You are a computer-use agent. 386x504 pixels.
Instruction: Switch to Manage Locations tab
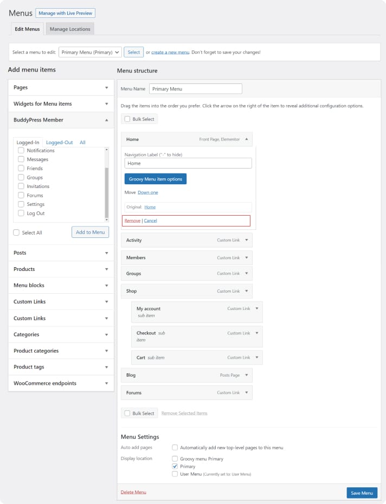pyautogui.click(x=70, y=29)
